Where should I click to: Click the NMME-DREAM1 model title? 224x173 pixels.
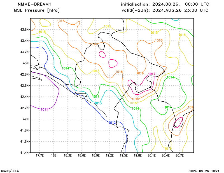click(x=34, y=4)
